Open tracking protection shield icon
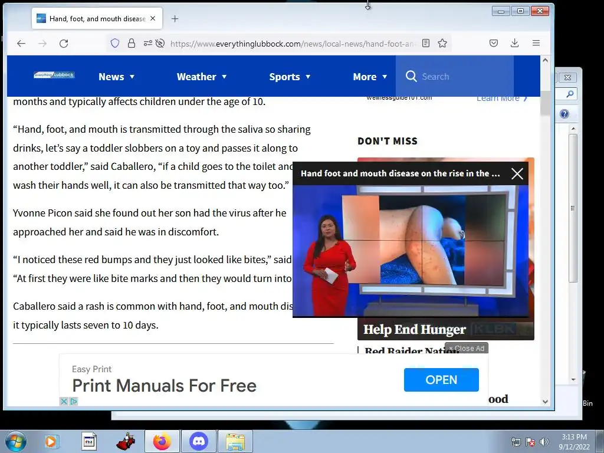 click(115, 43)
